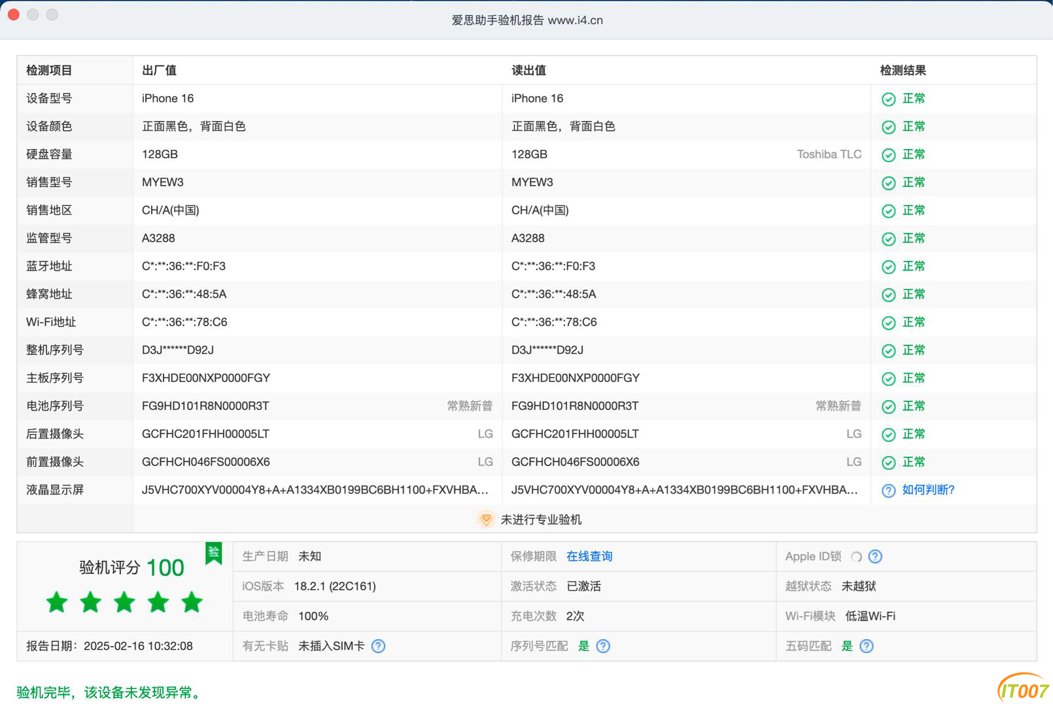Open the 如何判断? link
The width and height of the screenshot is (1053, 706).
click(x=928, y=490)
